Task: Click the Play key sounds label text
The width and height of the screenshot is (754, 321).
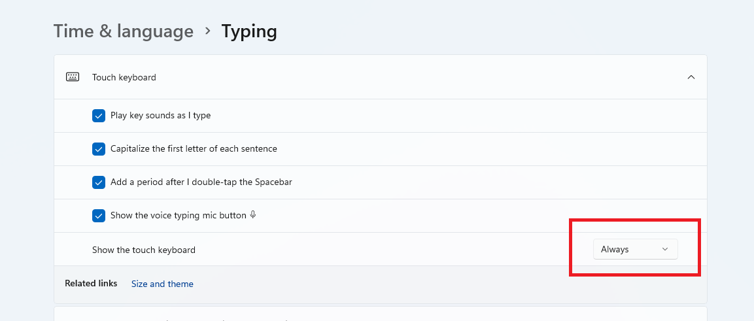Action: click(x=161, y=115)
